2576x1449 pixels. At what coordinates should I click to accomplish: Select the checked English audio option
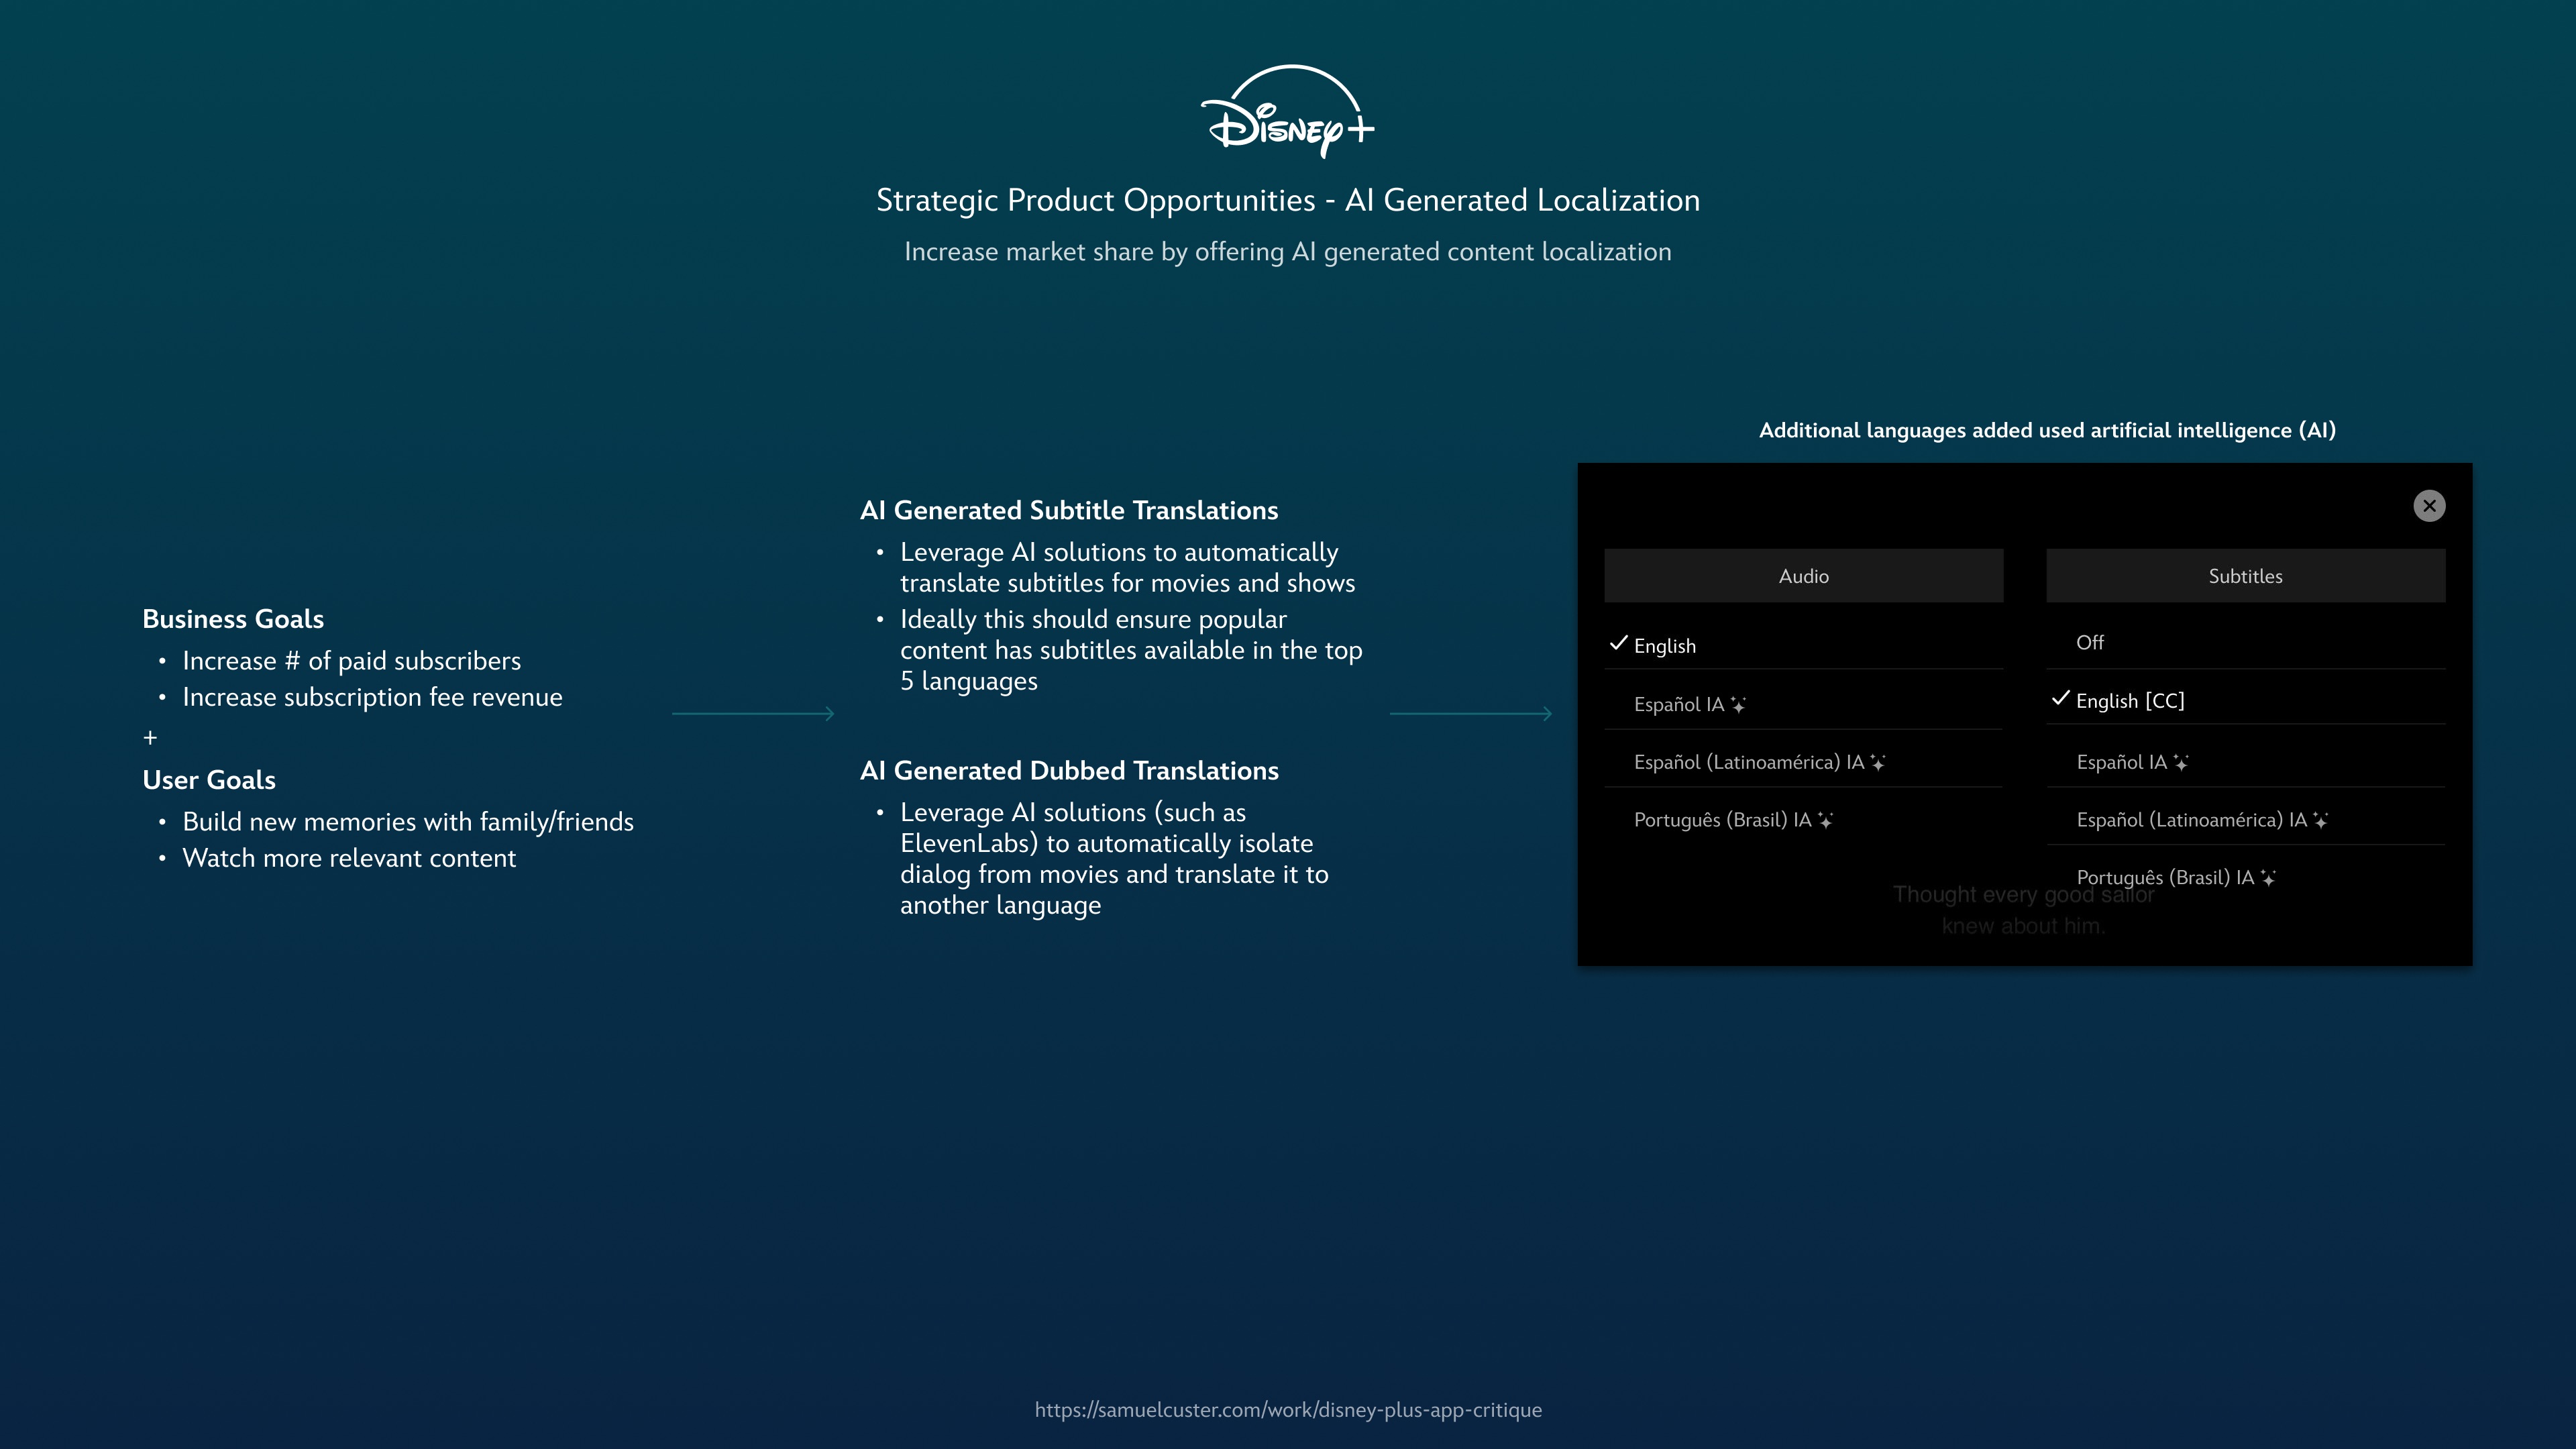point(1665,646)
